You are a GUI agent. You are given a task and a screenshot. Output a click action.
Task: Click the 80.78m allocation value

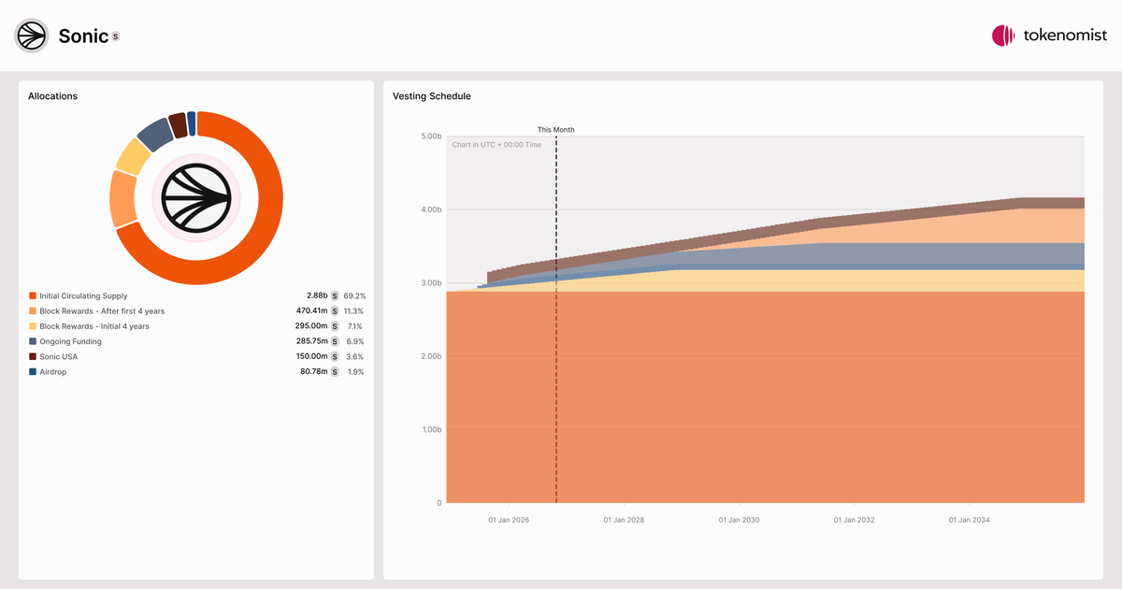pyautogui.click(x=314, y=371)
